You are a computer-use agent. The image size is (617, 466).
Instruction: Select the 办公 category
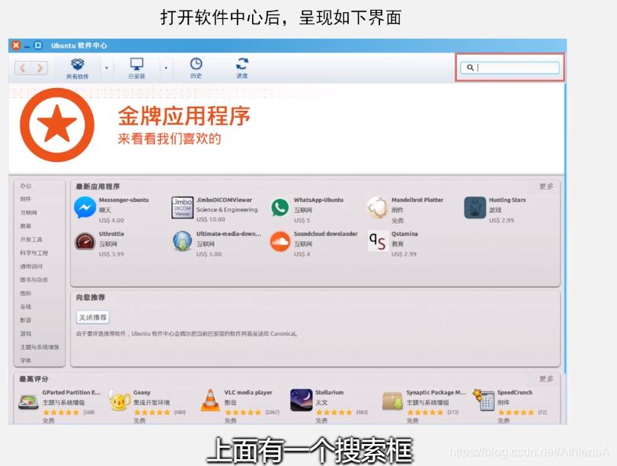click(x=26, y=185)
